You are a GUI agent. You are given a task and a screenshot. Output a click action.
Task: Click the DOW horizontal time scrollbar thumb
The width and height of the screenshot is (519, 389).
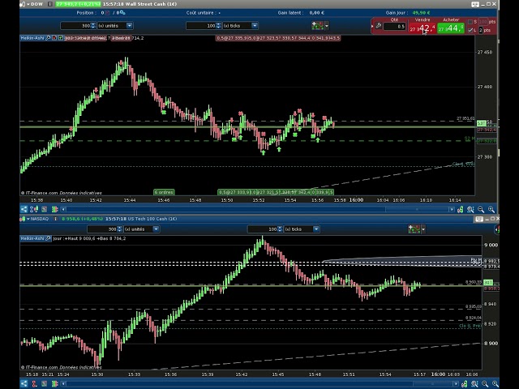(x=417, y=209)
